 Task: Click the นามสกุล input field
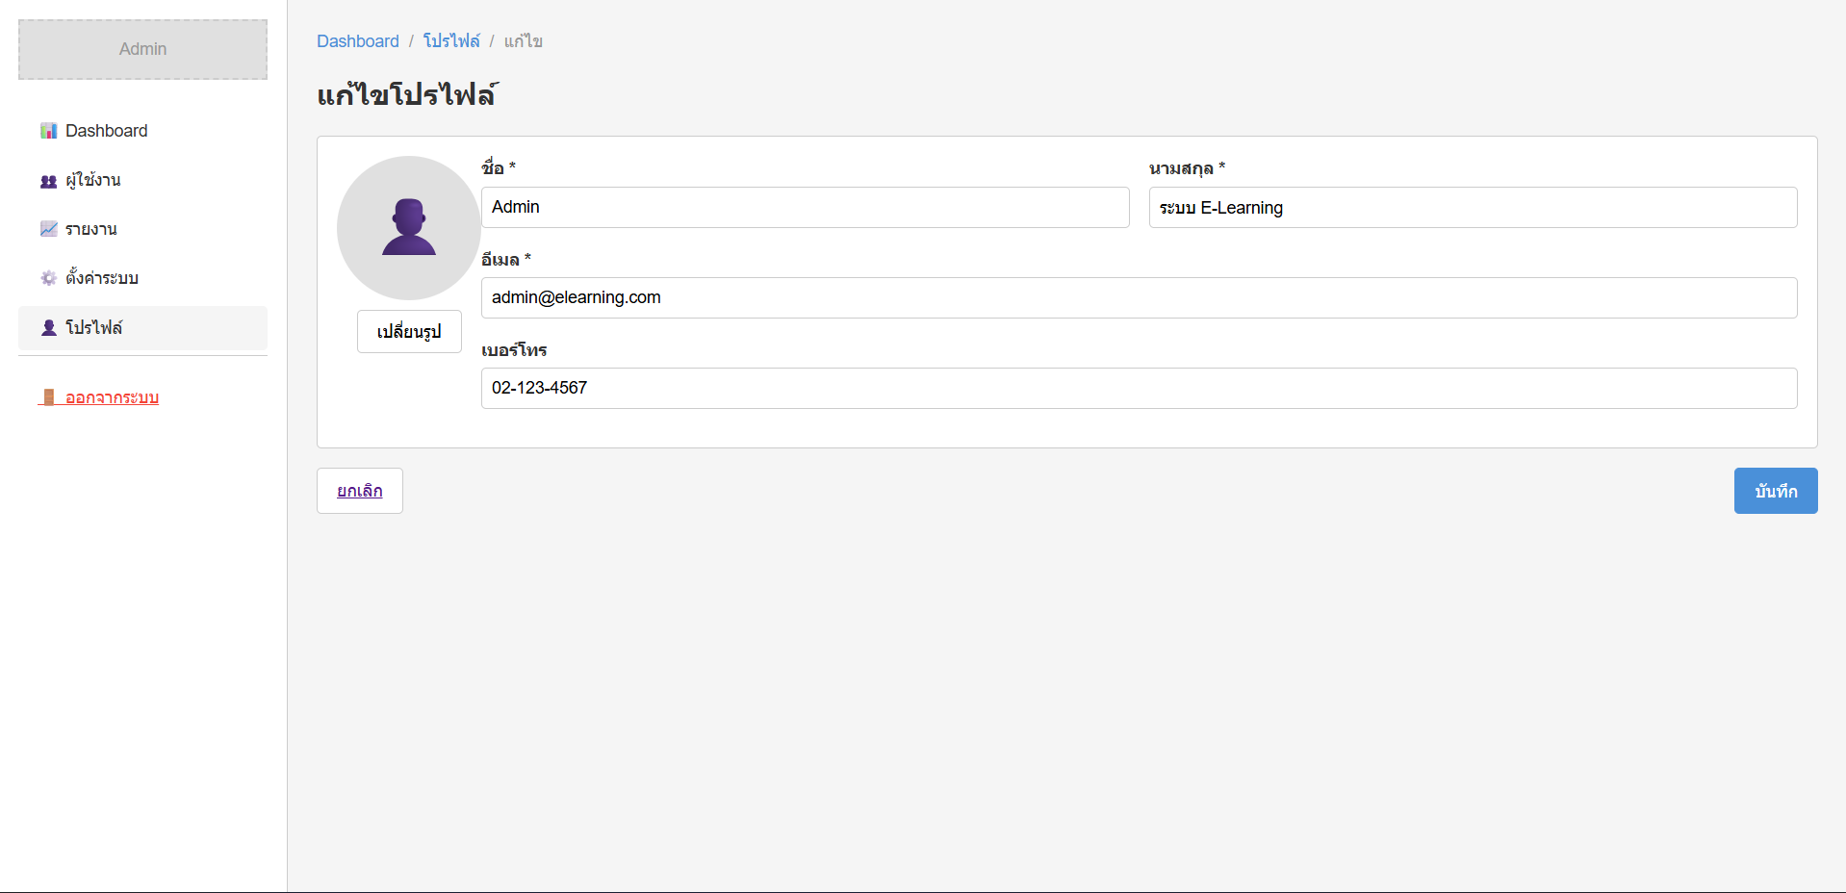tap(1472, 208)
